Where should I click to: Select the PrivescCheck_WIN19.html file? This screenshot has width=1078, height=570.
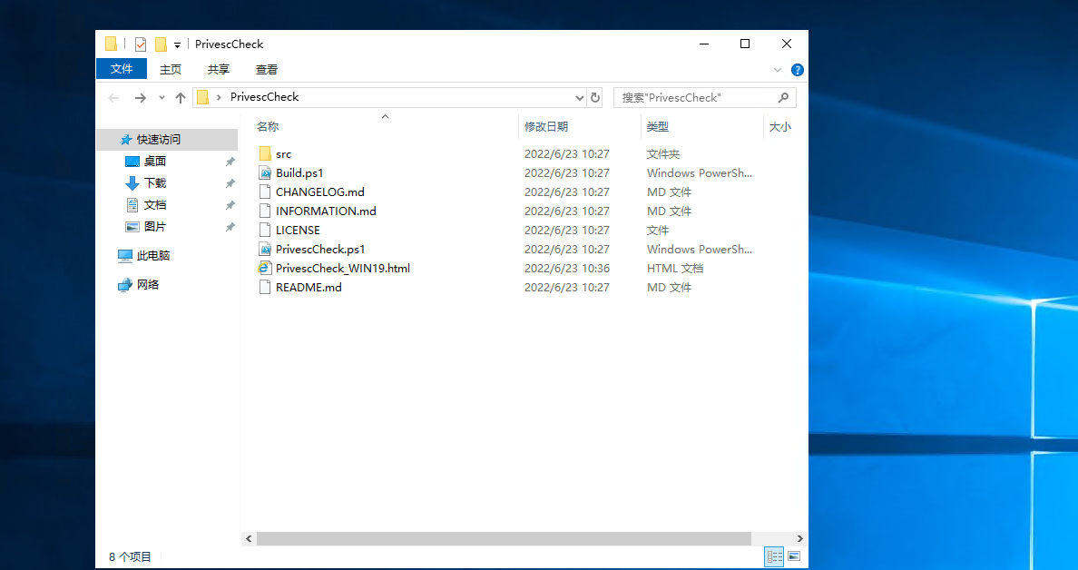pyautogui.click(x=342, y=268)
